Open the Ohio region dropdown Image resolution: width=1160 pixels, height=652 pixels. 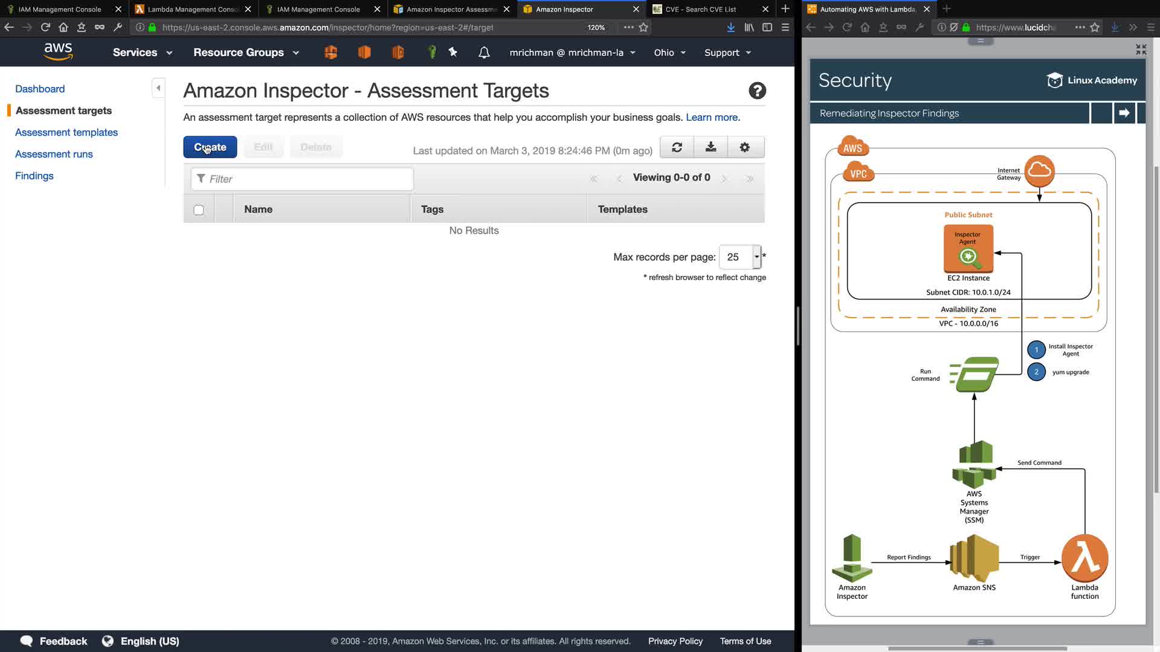(669, 53)
